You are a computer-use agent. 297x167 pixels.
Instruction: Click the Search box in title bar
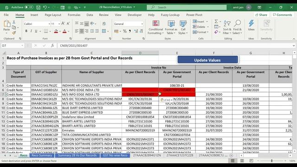coord(187,7)
